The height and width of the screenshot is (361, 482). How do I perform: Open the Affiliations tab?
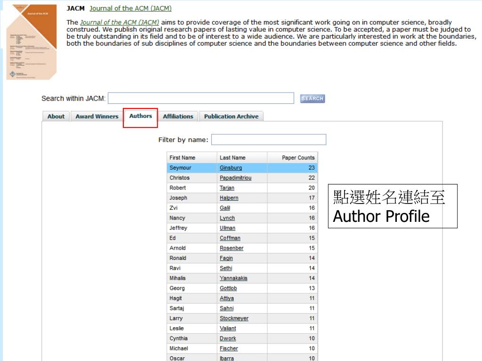click(x=178, y=117)
